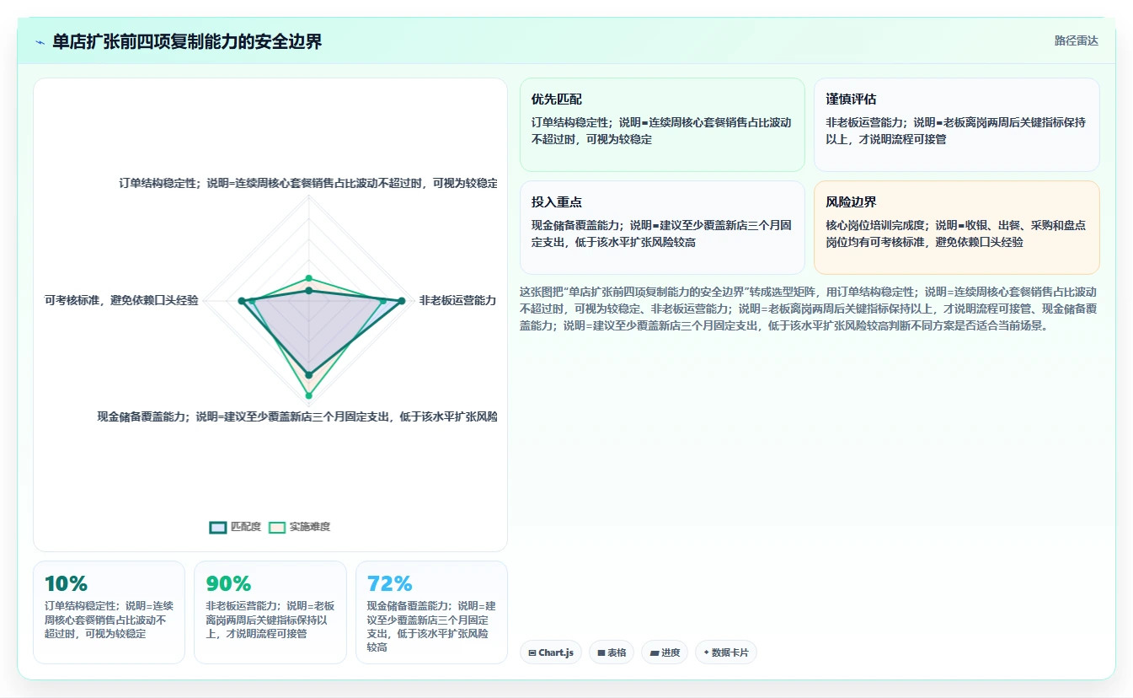Click the 90% stat value

[x=228, y=583]
